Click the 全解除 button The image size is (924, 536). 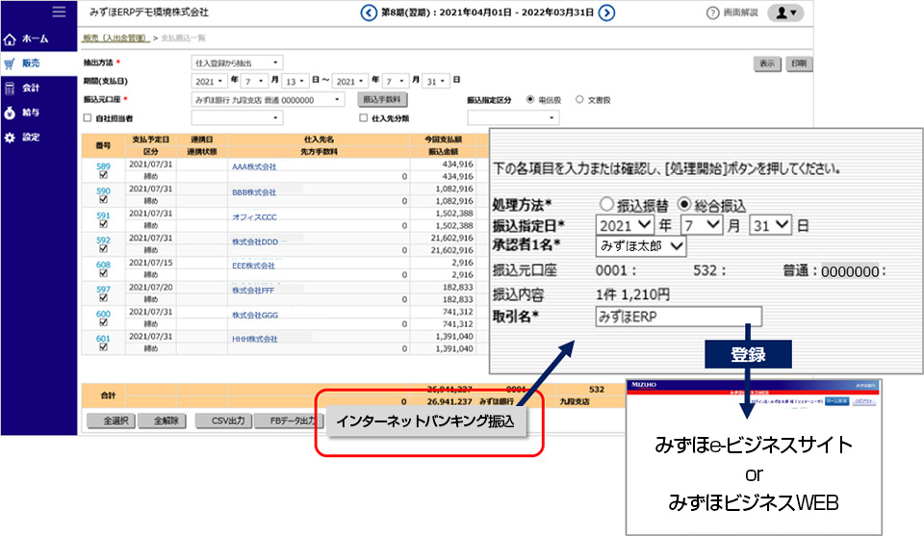[162, 421]
